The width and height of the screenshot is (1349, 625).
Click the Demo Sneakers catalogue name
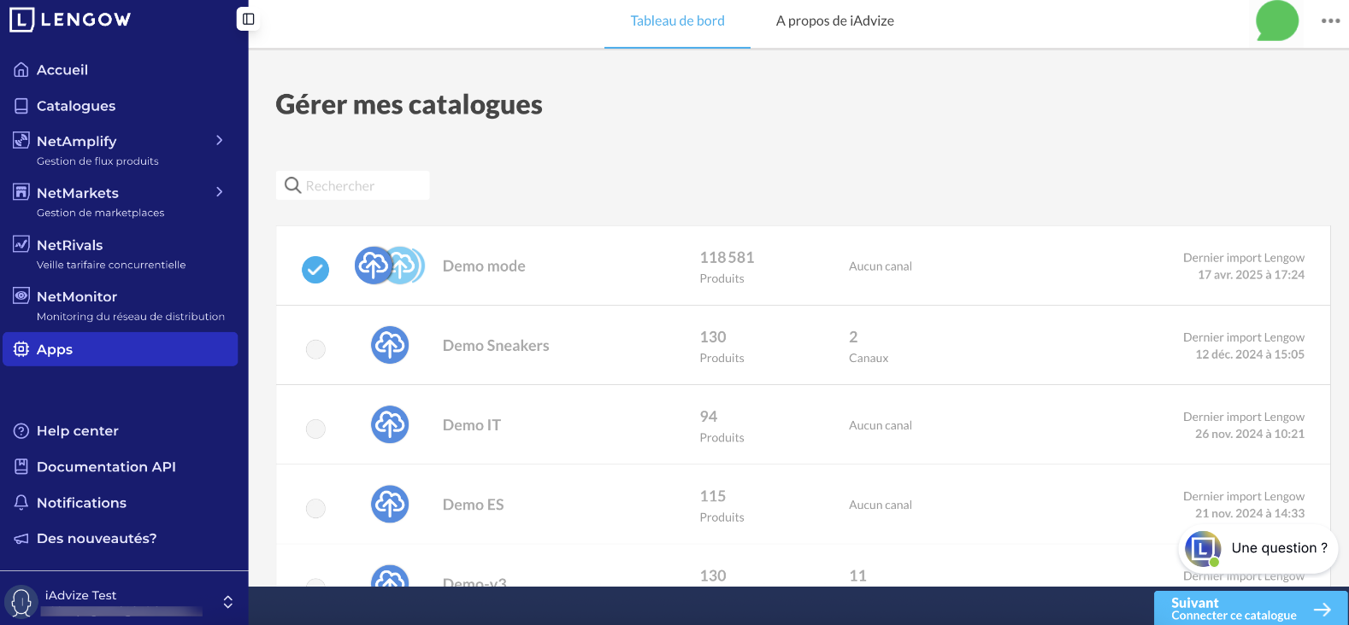[x=496, y=345]
